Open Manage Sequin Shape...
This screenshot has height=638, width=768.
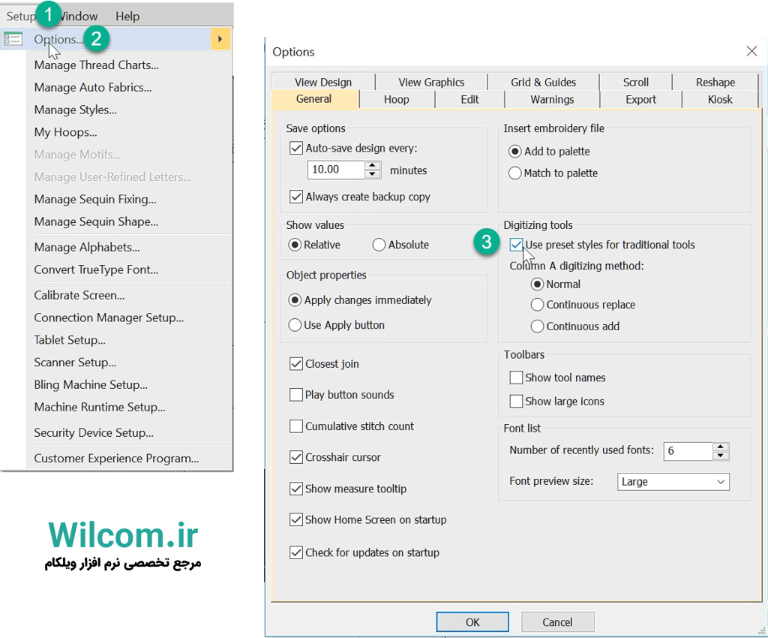coord(96,221)
